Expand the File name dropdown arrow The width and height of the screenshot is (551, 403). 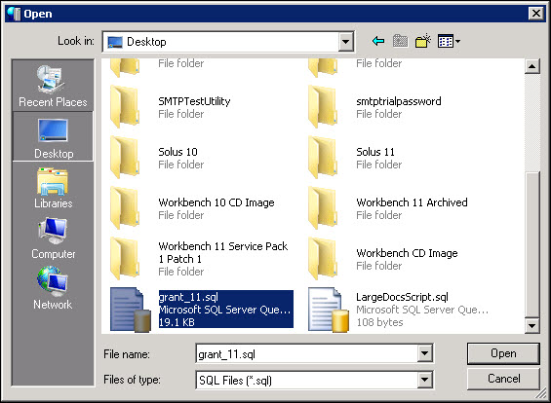click(x=424, y=353)
